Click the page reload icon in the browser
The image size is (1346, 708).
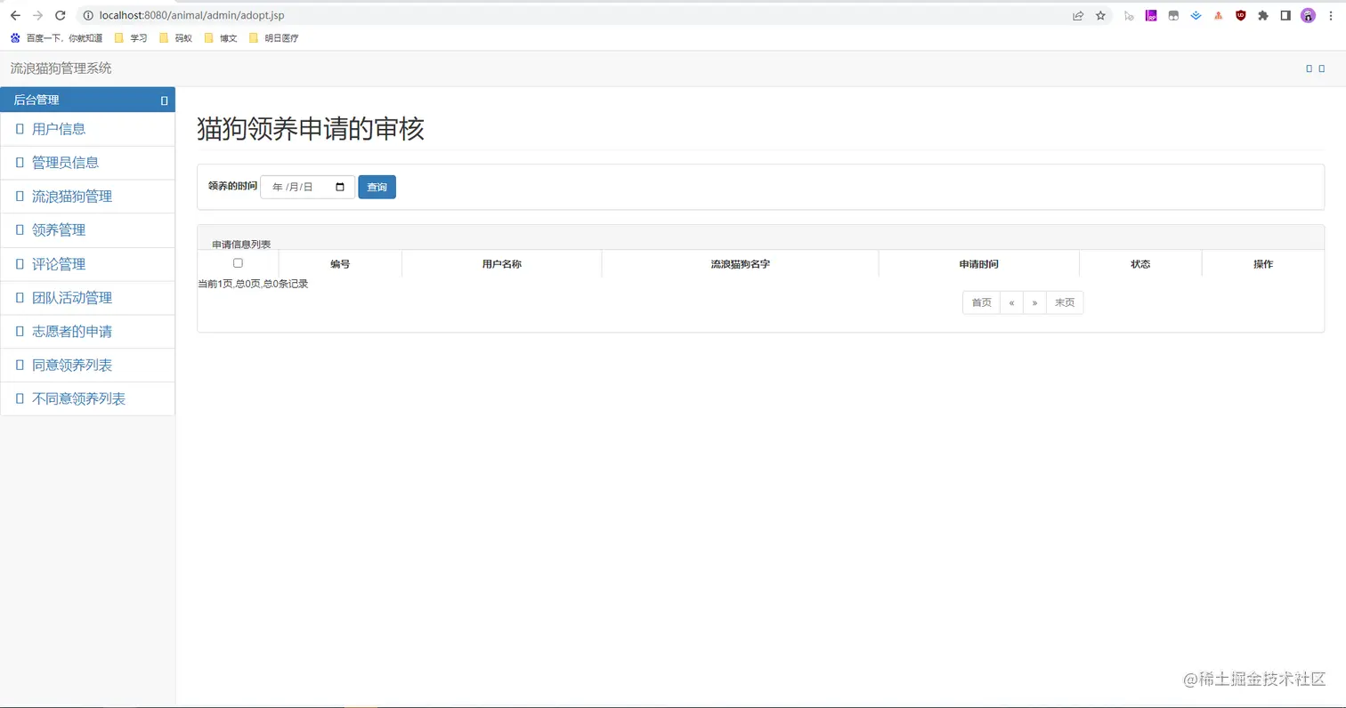[60, 14]
